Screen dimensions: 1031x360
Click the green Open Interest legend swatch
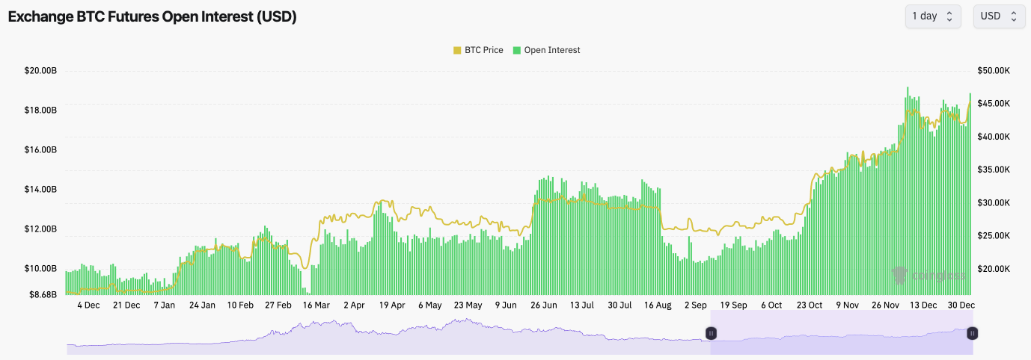517,50
